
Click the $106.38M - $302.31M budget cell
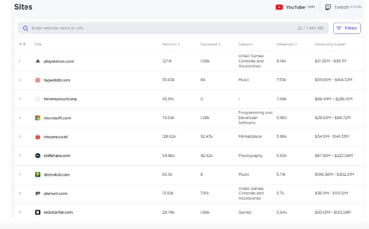334,175
